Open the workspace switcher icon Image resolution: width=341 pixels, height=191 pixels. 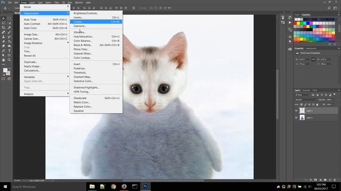[335, 8]
